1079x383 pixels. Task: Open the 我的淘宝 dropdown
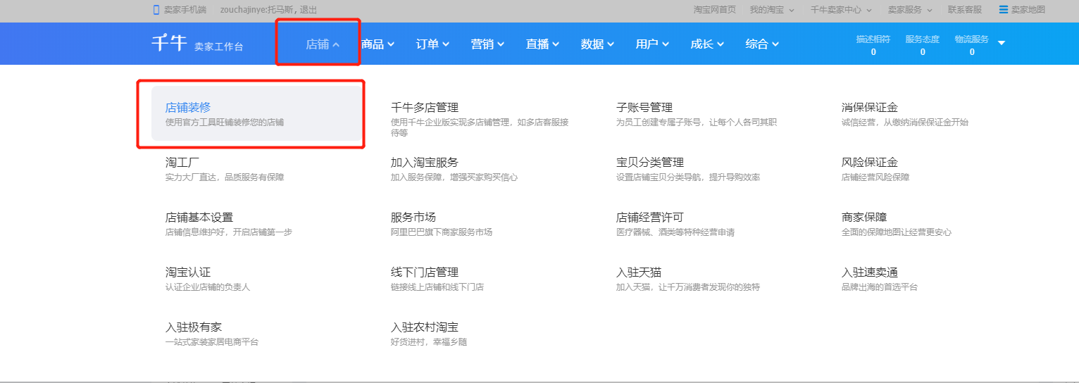[x=772, y=10]
